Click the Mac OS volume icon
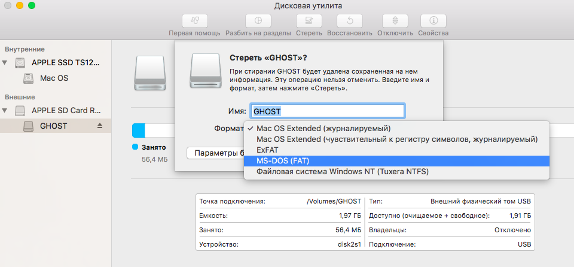Image resolution: width=574 pixels, height=267 pixels. click(28, 78)
